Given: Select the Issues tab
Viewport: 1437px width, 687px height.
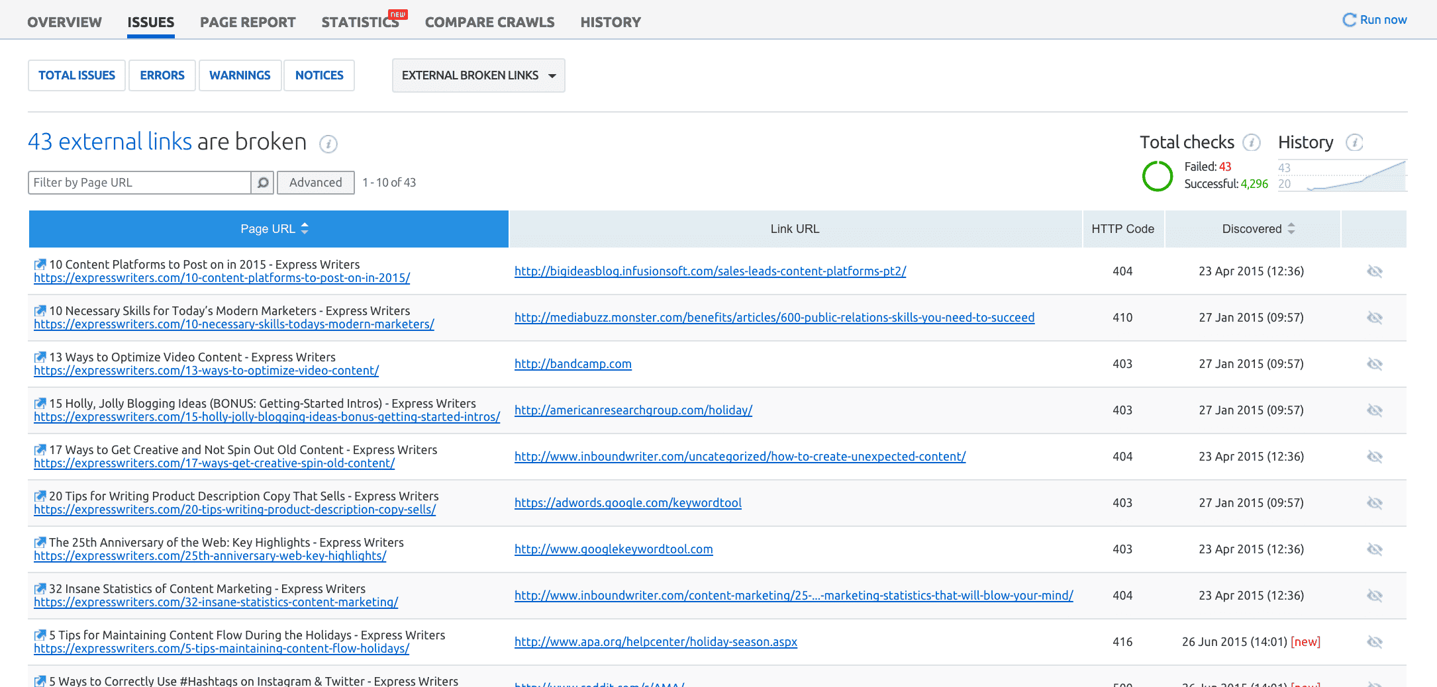Looking at the screenshot, I should coord(151,23).
